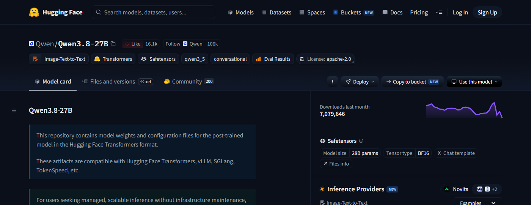The image size is (531, 205).
Task: Open the Use this model dropdown
Action: coord(474,82)
